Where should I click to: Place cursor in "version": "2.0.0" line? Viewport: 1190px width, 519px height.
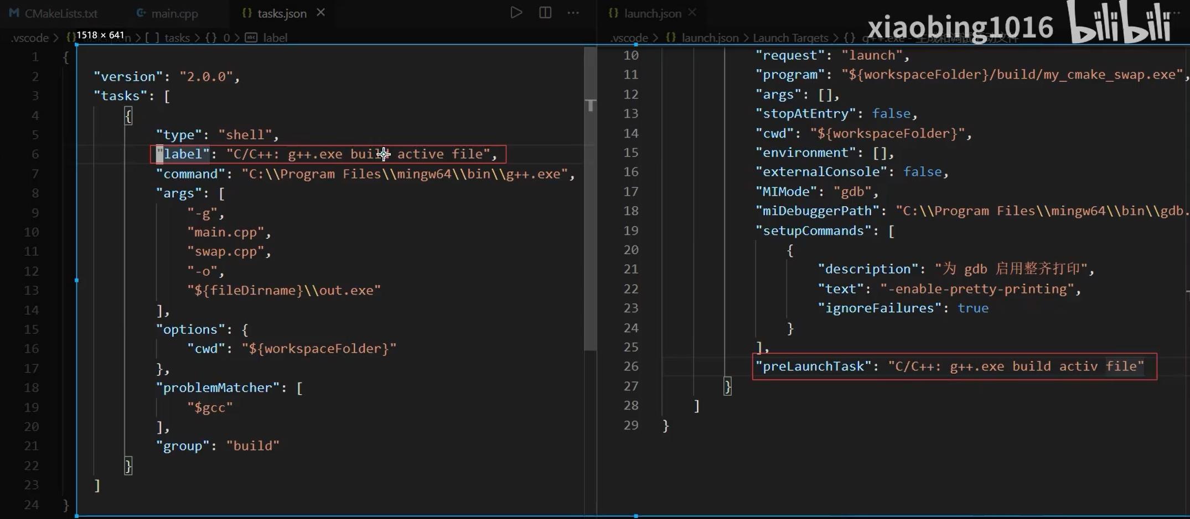tap(167, 76)
